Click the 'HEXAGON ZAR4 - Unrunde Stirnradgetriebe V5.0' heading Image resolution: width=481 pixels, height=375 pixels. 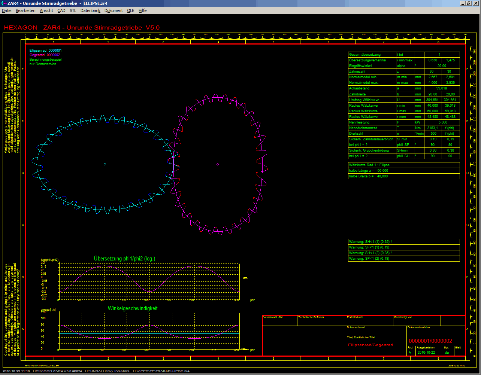(82, 28)
